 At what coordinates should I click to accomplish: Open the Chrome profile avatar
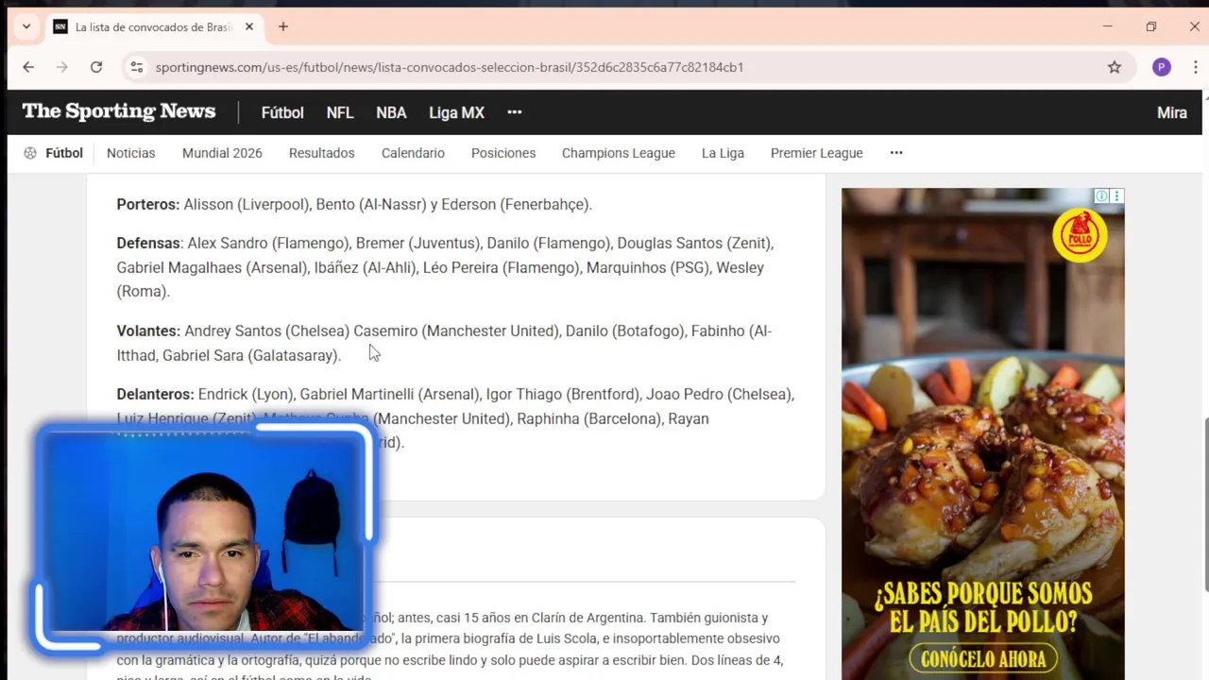1162,67
